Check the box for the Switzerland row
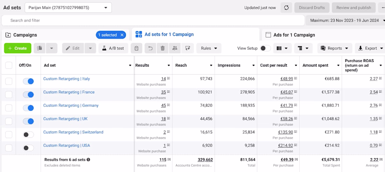 click(x=9, y=135)
